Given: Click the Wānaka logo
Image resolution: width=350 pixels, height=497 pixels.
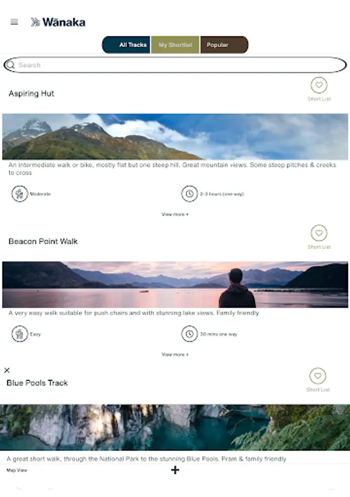Looking at the screenshot, I should pyautogui.click(x=58, y=22).
